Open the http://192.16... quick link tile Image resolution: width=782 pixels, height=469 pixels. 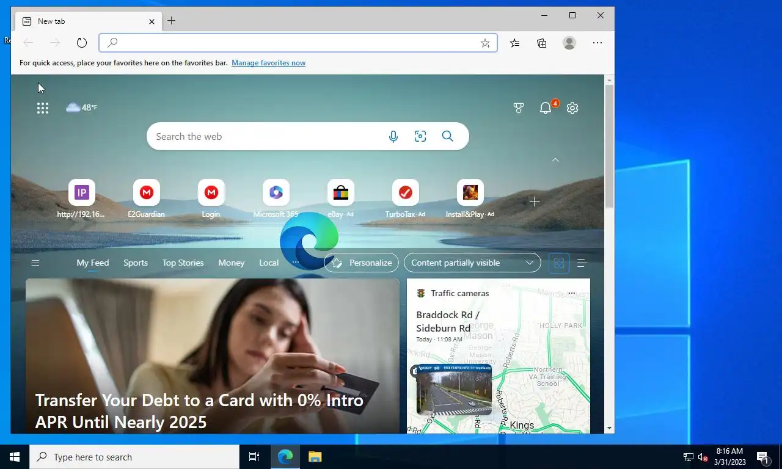(x=81, y=198)
